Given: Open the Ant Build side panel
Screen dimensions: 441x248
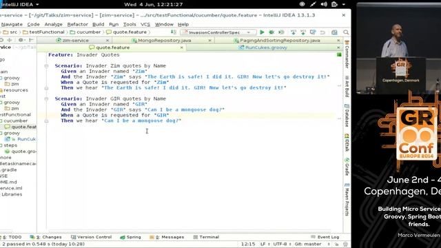Looking at the screenshot, I should point(347,87).
